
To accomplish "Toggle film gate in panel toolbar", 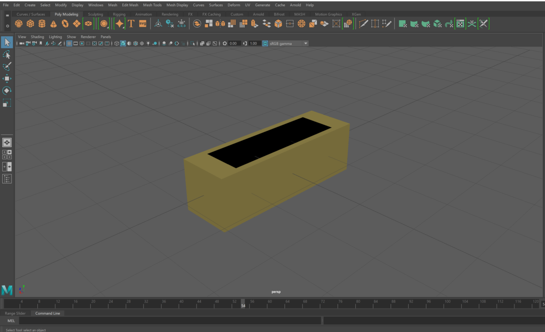I will [x=76, y=43].
